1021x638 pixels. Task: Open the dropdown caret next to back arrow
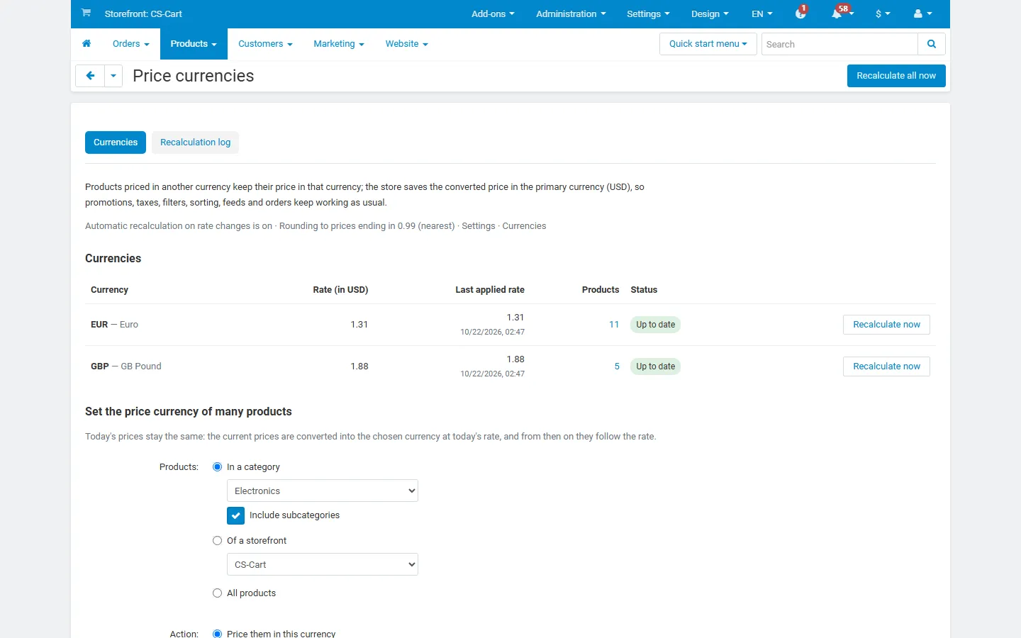click(113, 76)
